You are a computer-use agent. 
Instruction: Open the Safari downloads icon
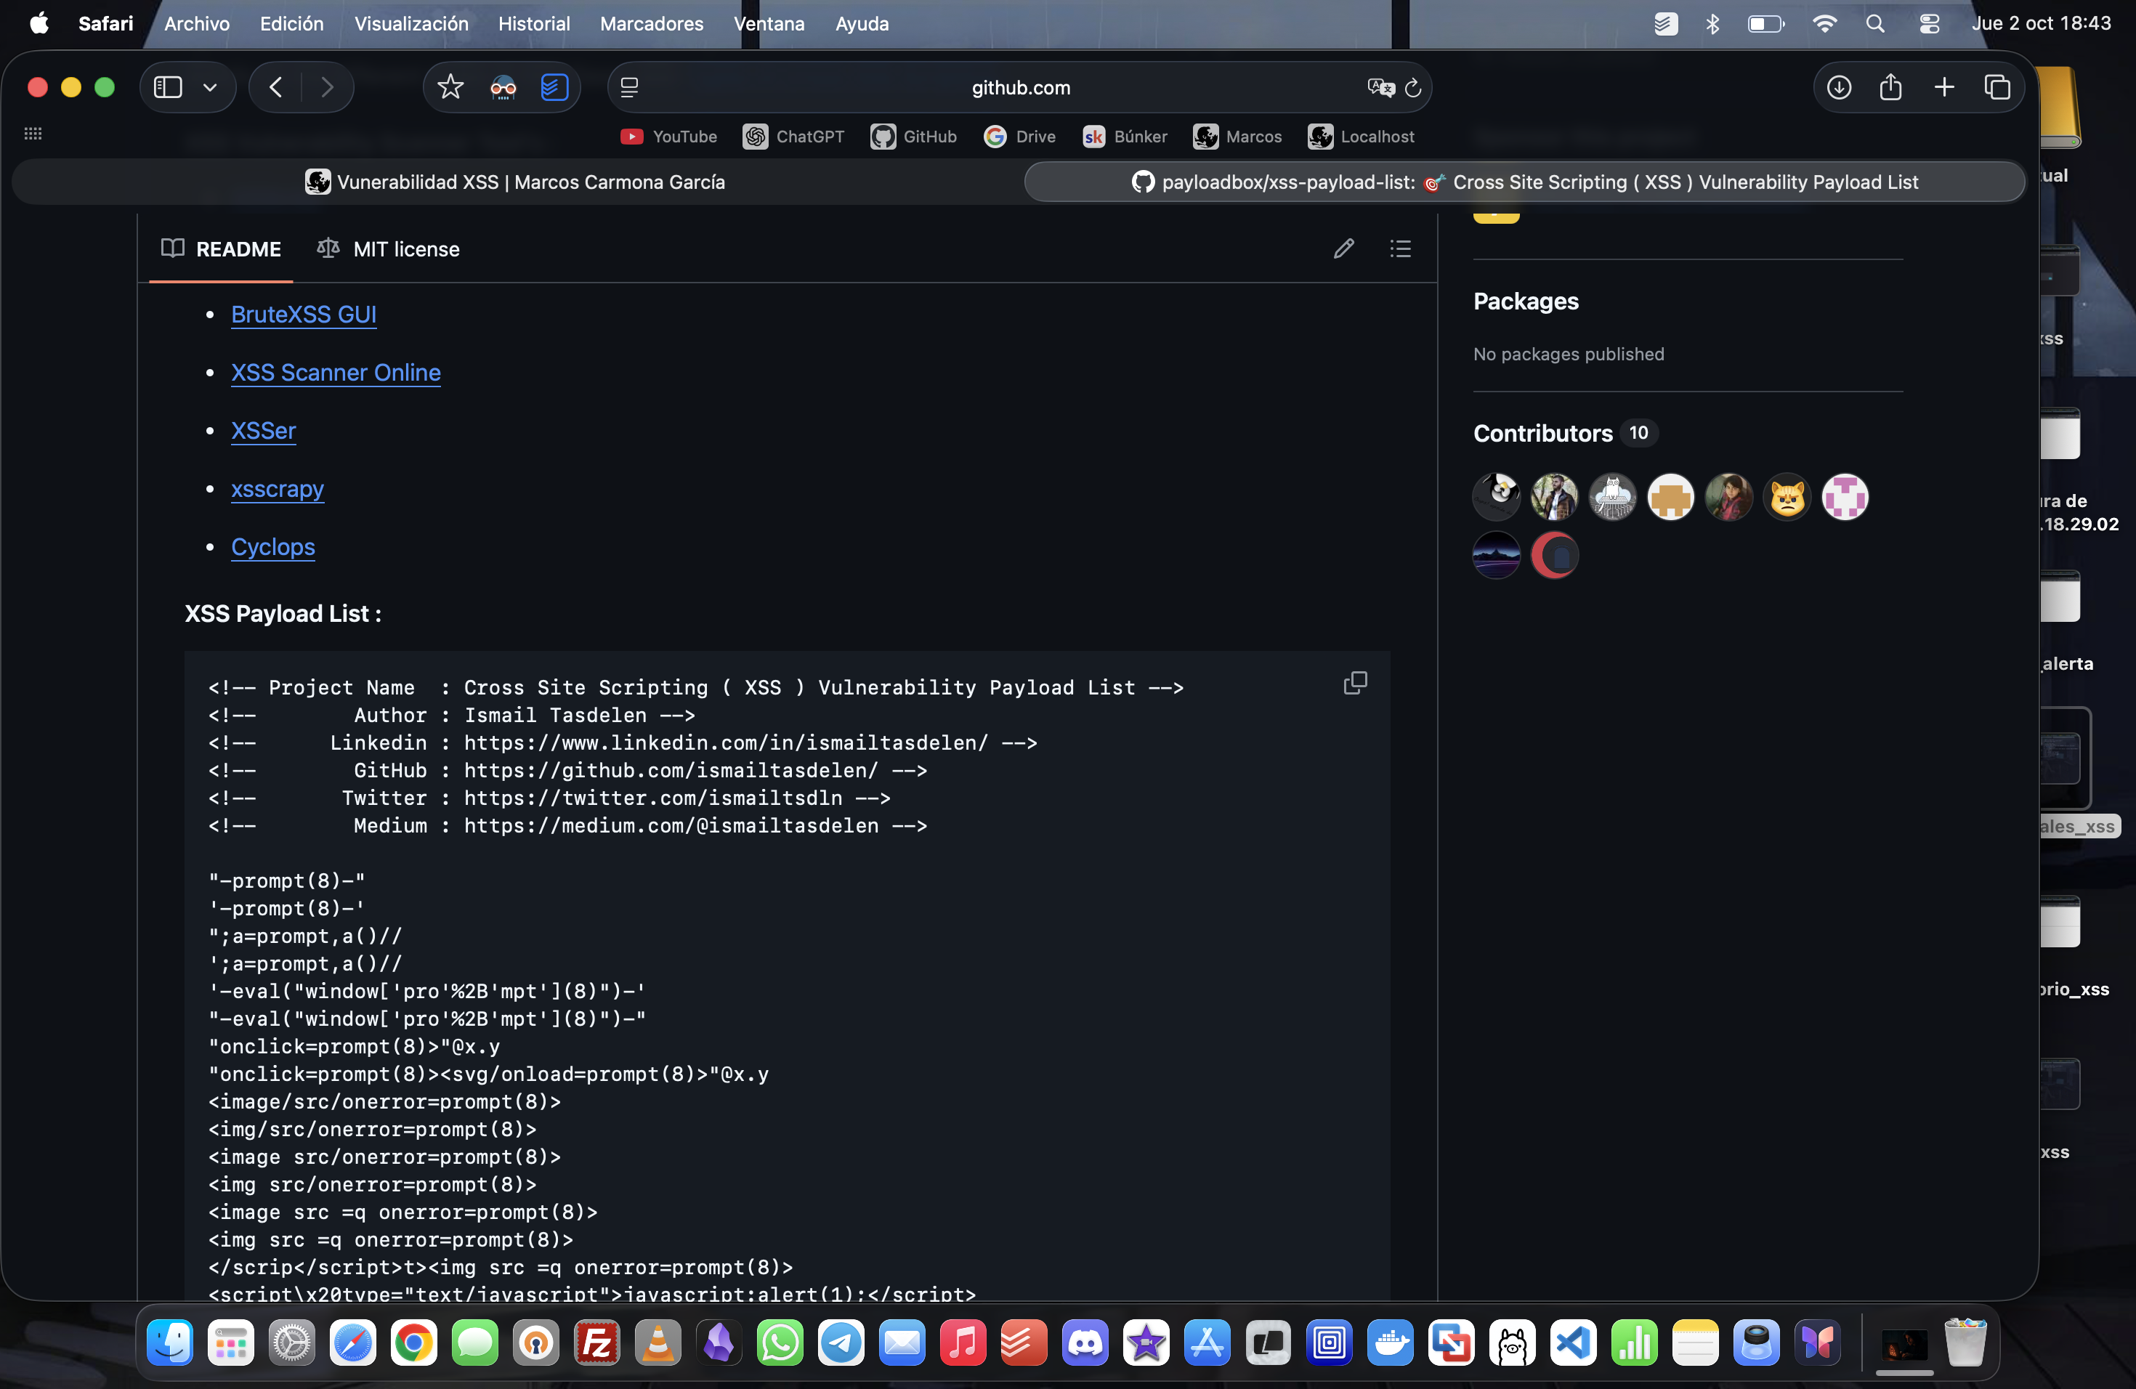(x=1838, y=87)
